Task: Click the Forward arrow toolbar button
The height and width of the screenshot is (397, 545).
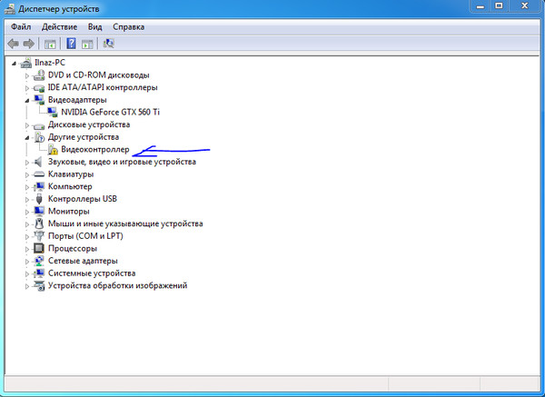Action: (x=29, y=44)
